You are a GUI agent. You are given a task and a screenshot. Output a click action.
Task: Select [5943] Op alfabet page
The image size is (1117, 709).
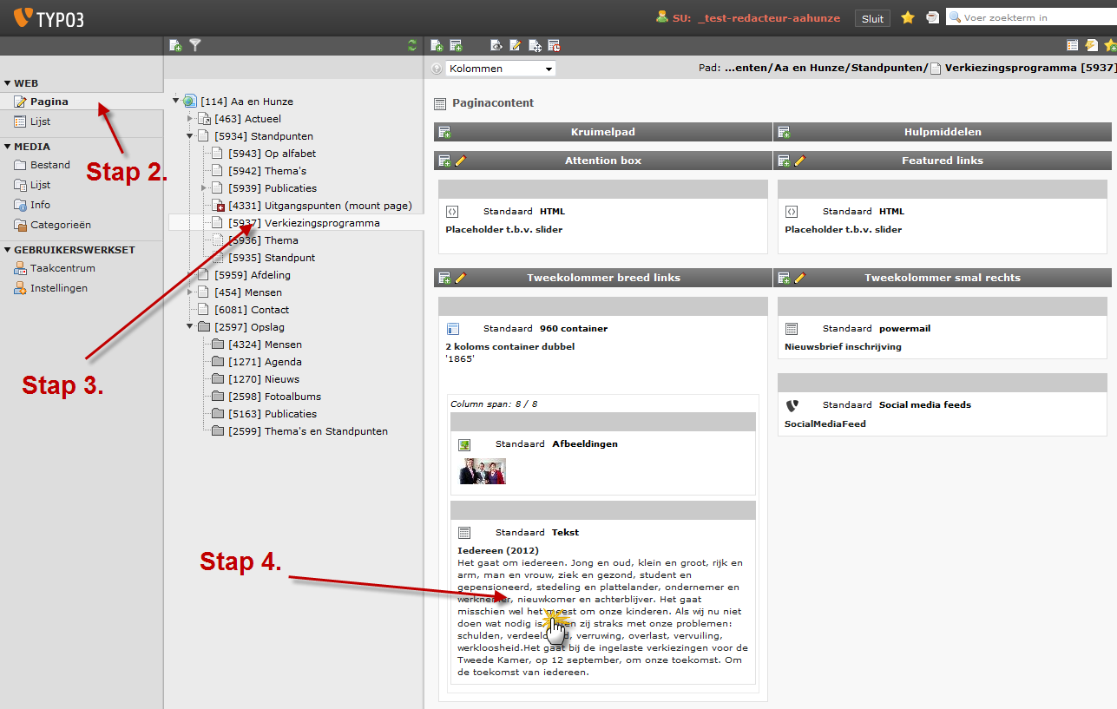272,154
